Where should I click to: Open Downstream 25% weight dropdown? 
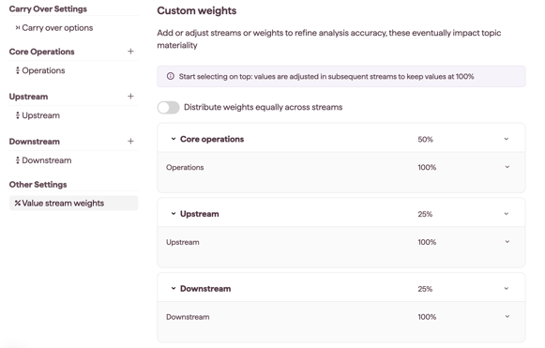point(507,289)
